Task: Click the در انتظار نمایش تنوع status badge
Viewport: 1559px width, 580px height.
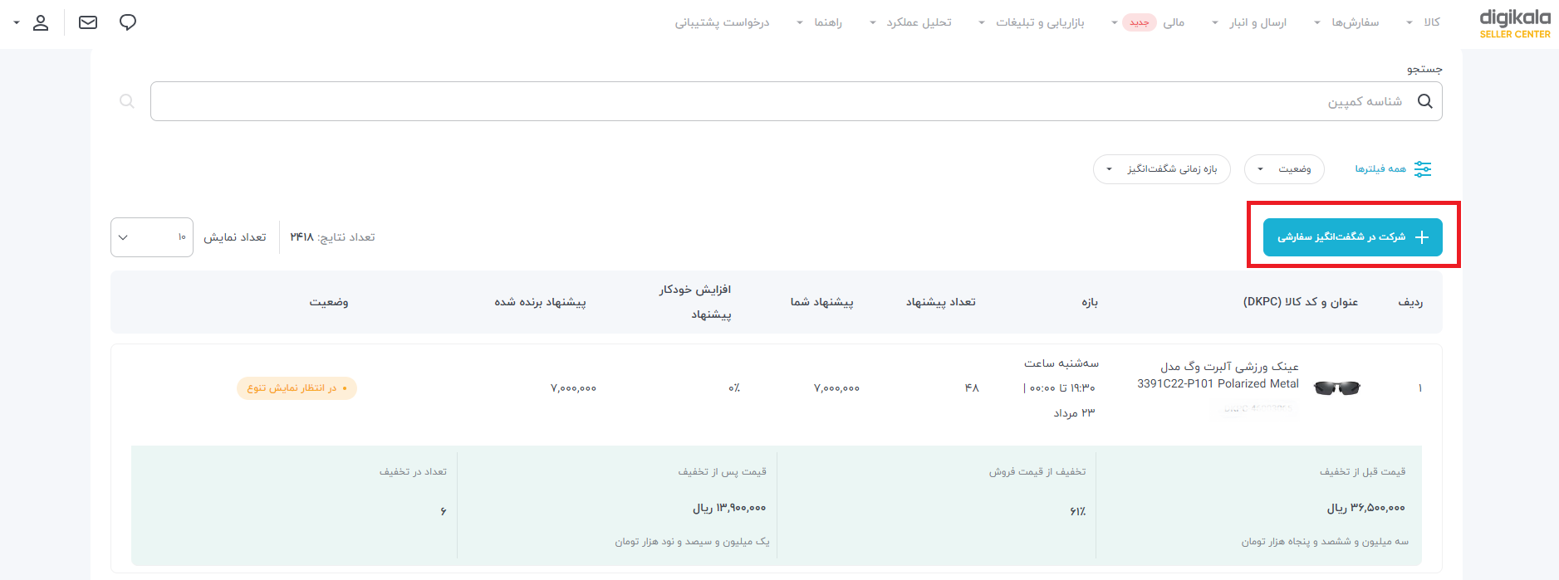Action: pyautogui.click(x=297, y=388)
